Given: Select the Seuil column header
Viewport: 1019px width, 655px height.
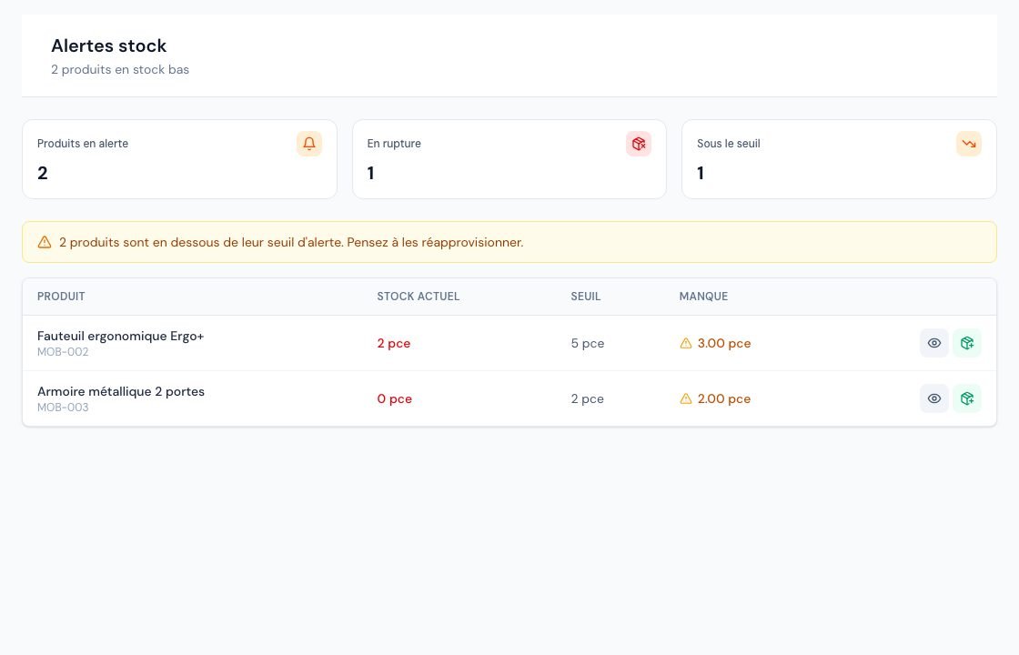Looking at the screenshot, I should 586,297.
